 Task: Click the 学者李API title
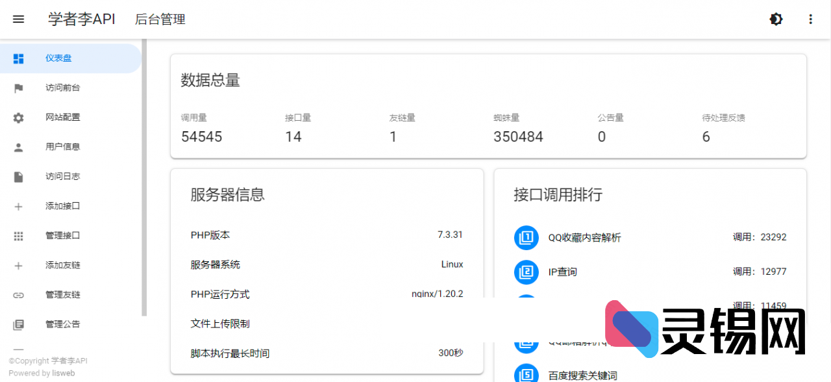81,19
